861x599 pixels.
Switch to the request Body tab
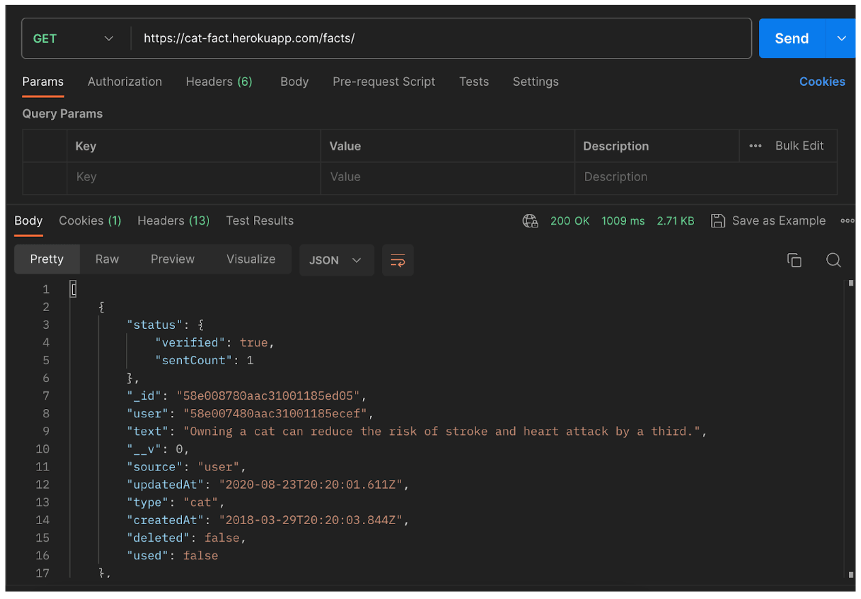coord(294,82)
